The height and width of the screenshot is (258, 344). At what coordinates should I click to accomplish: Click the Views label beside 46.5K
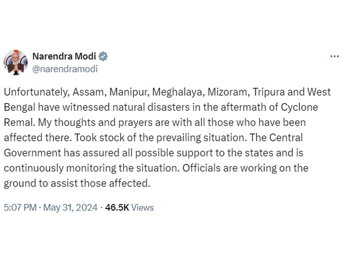142,207
